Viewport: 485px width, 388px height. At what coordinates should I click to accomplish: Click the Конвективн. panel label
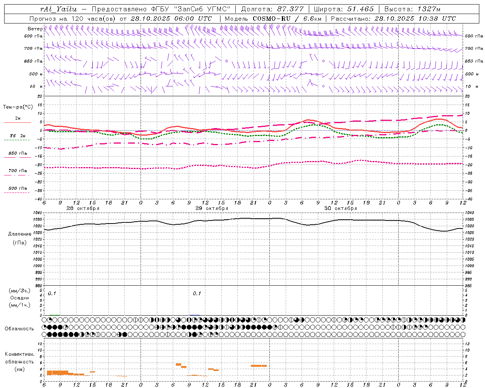(20, 354)
